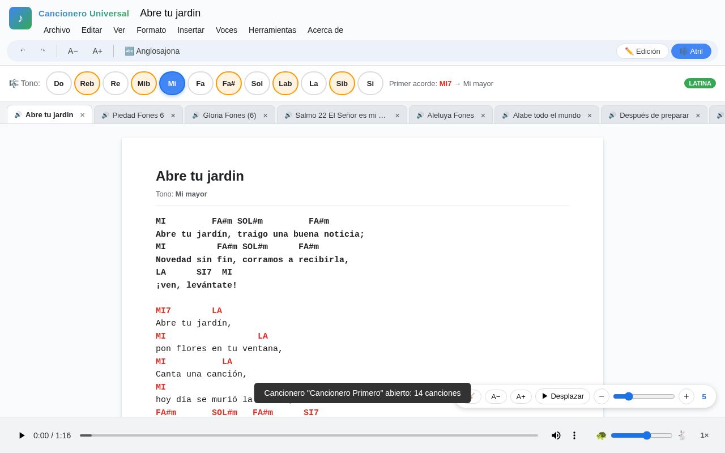Adjust the playback speed slider
This screenshot has height=453, width=725.
pyautogui.click(x=642, y=435)
